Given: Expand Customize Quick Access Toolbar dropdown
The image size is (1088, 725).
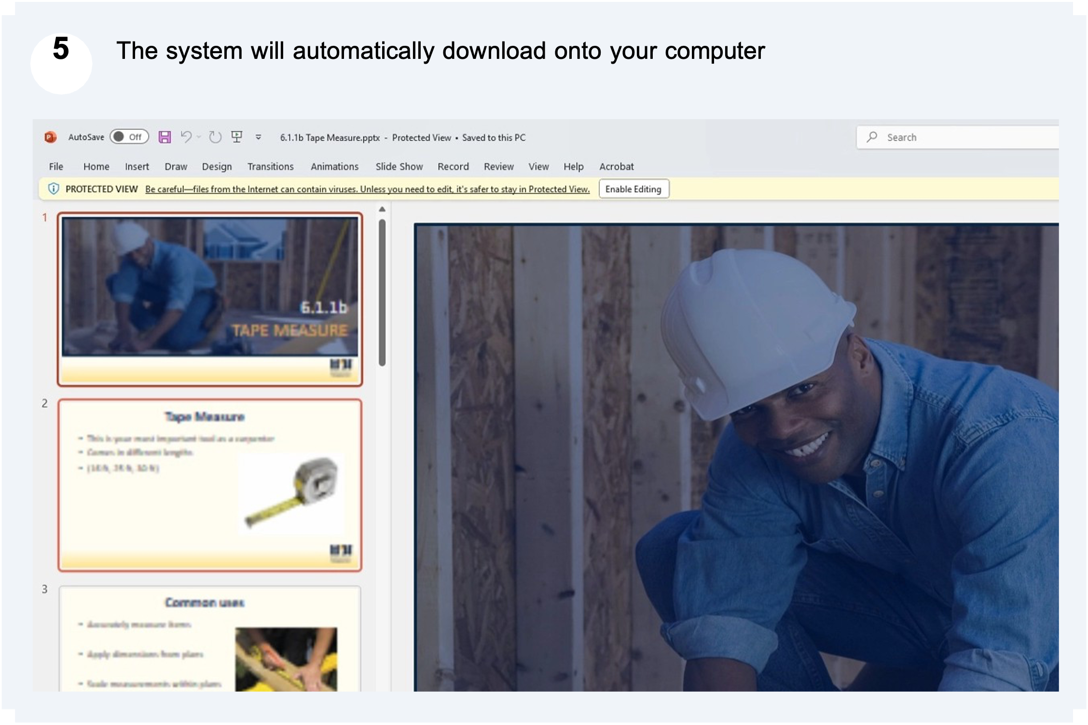Looking at the screenshot, I should [259, 137].
